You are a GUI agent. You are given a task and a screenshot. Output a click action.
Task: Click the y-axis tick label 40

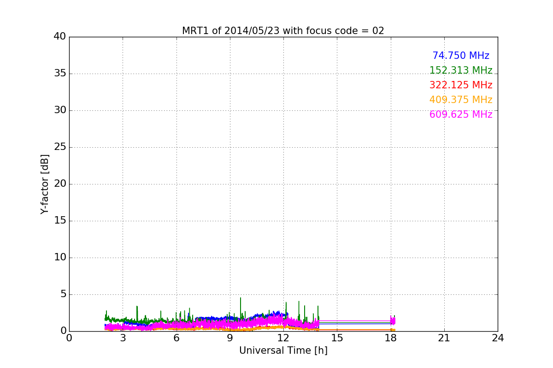60,37
